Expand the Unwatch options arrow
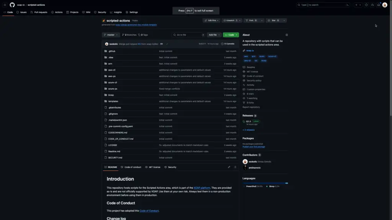Screen dimensions: 392x220 [x=240, y=21]
